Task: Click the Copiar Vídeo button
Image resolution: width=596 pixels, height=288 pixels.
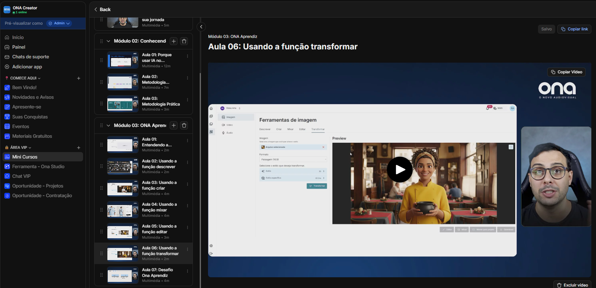Action: [566, 72]
